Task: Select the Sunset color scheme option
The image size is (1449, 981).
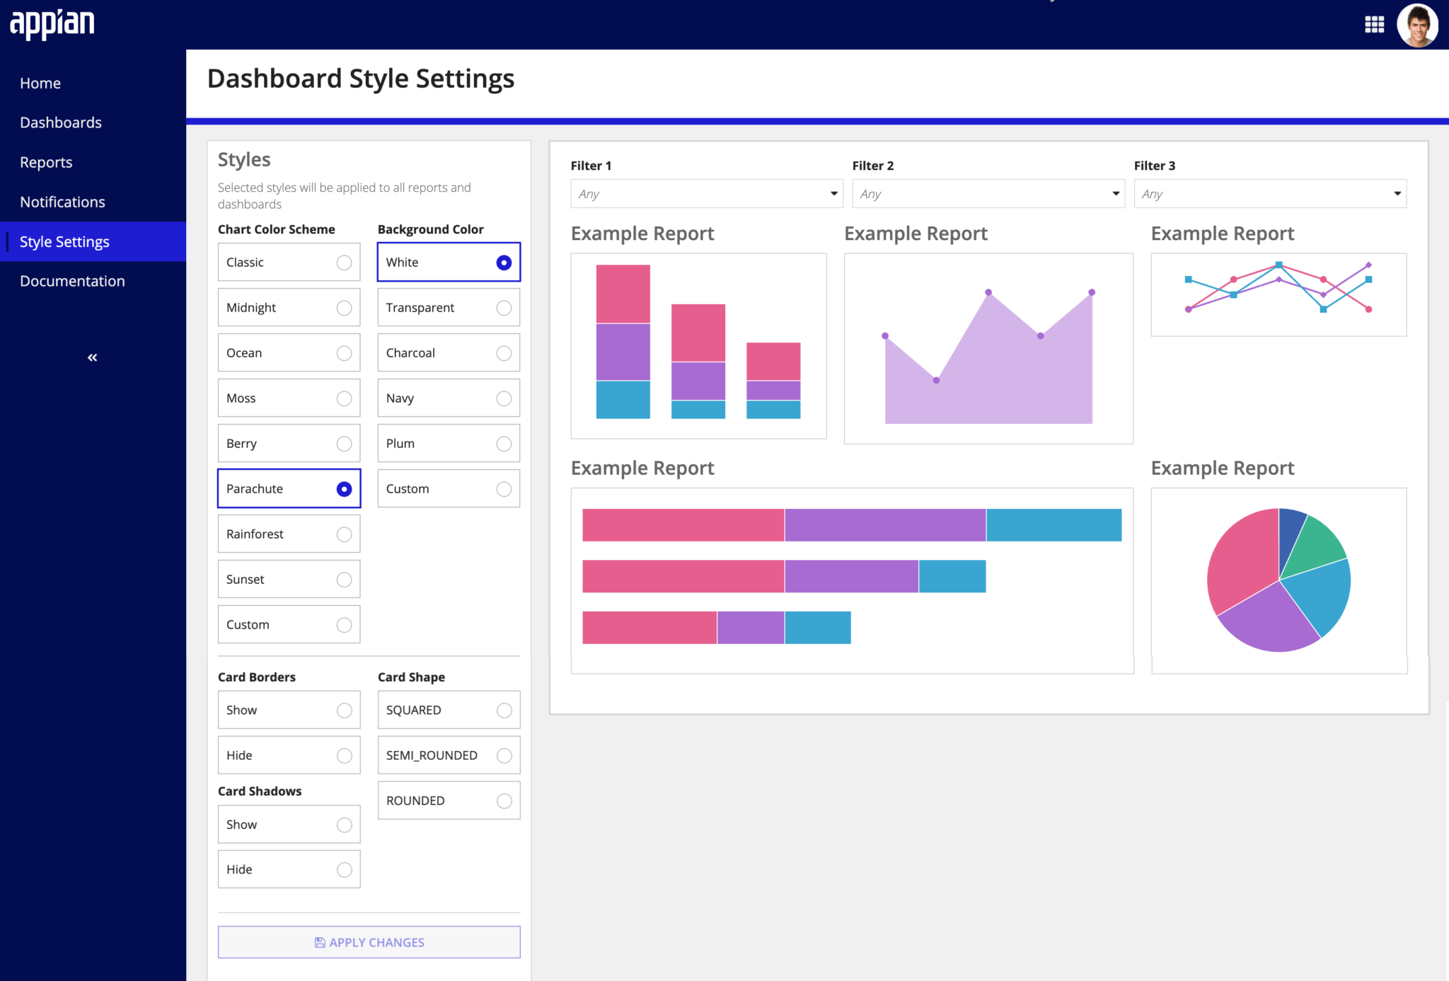Action: tap(289, 579)
